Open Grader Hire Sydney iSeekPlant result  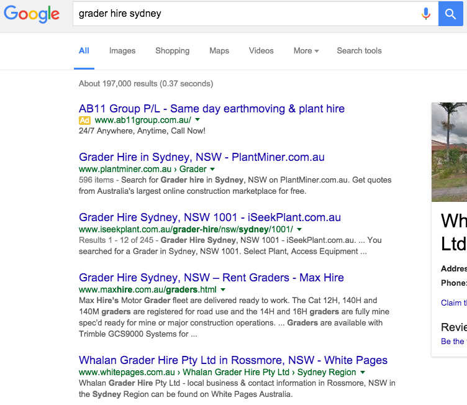click(x=210, y=217)
